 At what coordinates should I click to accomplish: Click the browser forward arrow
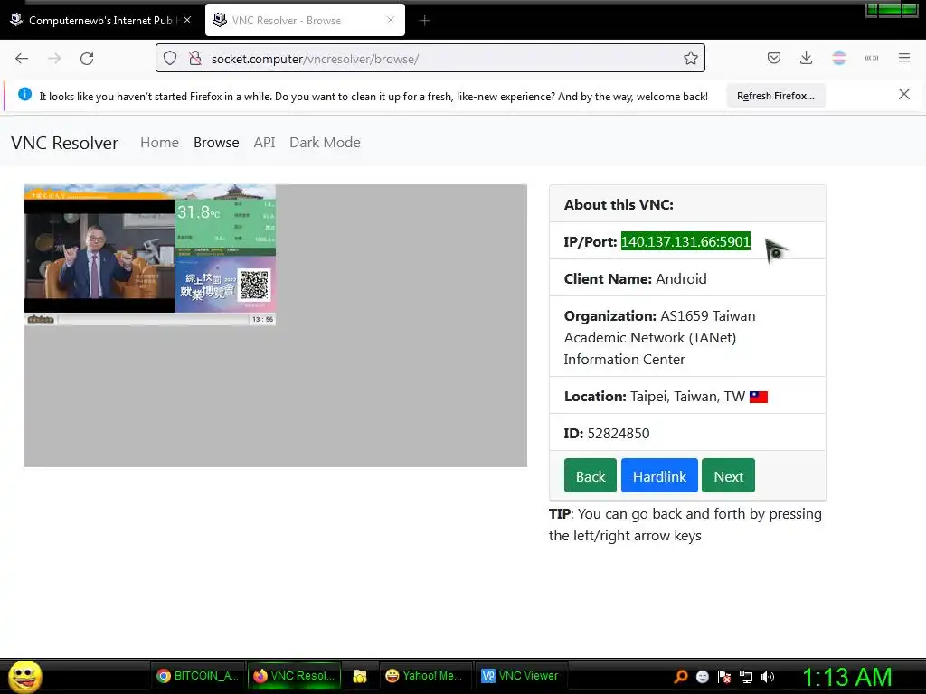(54, 59)
